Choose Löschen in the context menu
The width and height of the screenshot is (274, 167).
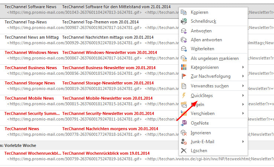(213, 151)
